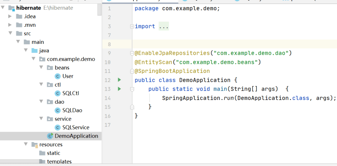337x166 pixels.
Task: Click the DemoApplication runnable class icon
Action: click(50, 136)
